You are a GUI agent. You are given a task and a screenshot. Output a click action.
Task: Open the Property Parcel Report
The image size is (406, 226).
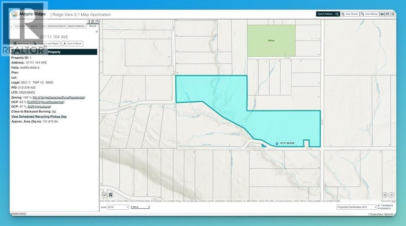[46, 44]
